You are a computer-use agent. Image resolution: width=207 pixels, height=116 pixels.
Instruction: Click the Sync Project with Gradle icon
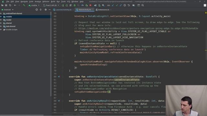pyautogui.click(x=95, y=5)
